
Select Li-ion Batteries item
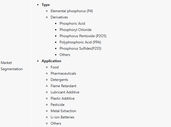[62, 117]
